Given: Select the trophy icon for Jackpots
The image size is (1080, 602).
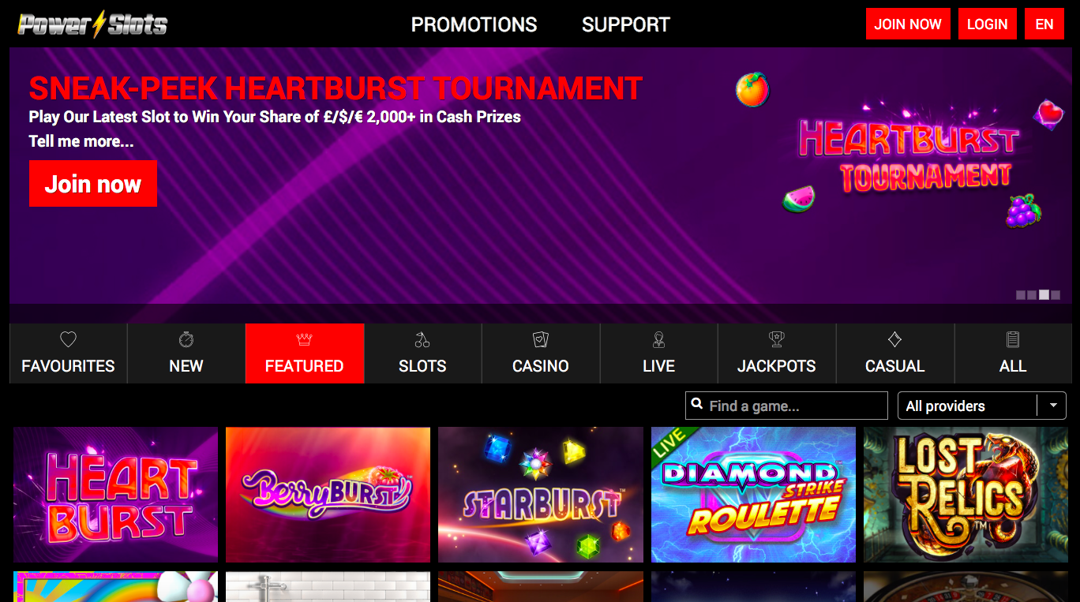Looking at the screenshot, I should [x=777, y=339].
